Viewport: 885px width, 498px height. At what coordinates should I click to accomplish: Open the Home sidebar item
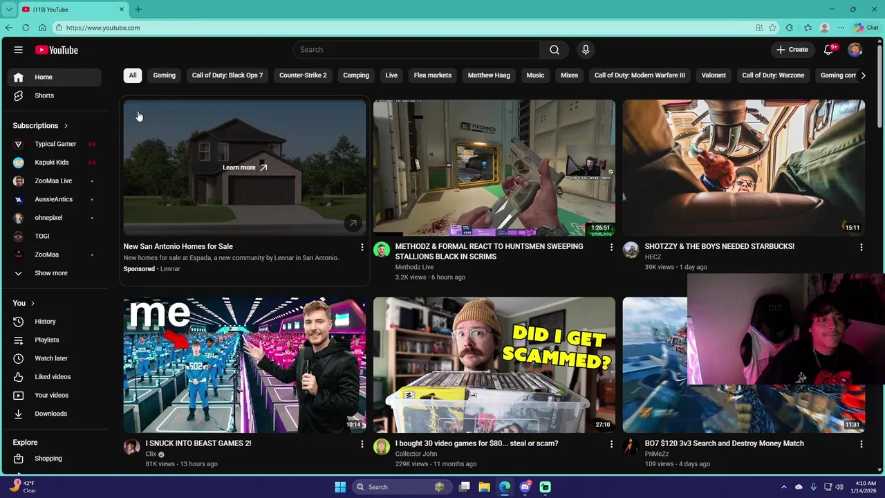coord(55,77)
